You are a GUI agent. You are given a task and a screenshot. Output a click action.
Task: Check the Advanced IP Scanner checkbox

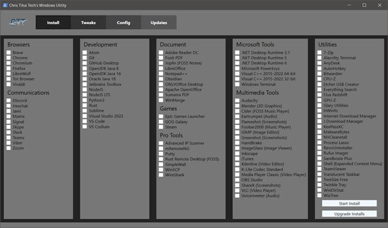tap(161, 143)
